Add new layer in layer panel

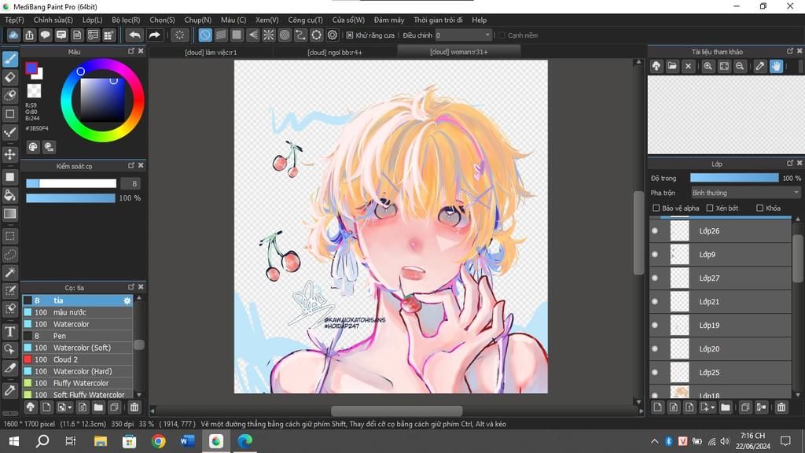coord(658,407)
